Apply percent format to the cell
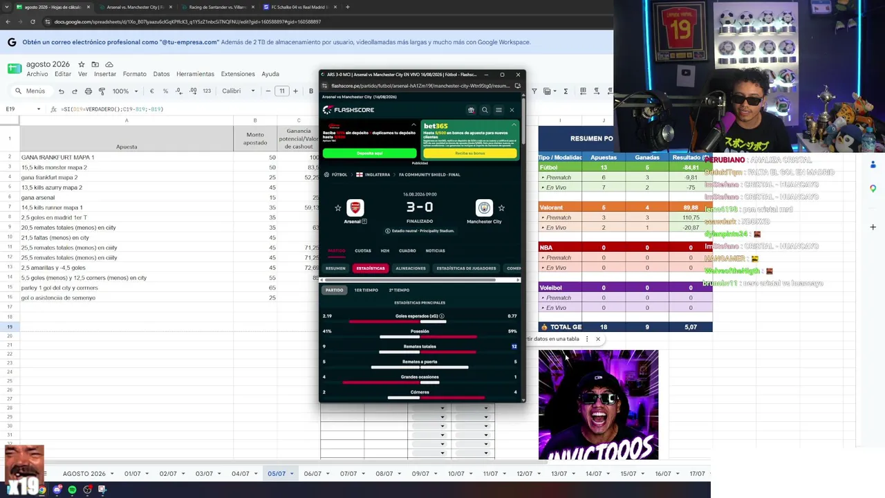Image resolution: width=885 pixels, height=498 pixels. (165, 91)
